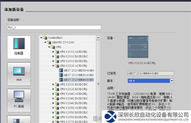This screenshot has height=123, width=191.
Task: Click the SIMATIC S7-1200 folder icon
Action: click(49, 42)
